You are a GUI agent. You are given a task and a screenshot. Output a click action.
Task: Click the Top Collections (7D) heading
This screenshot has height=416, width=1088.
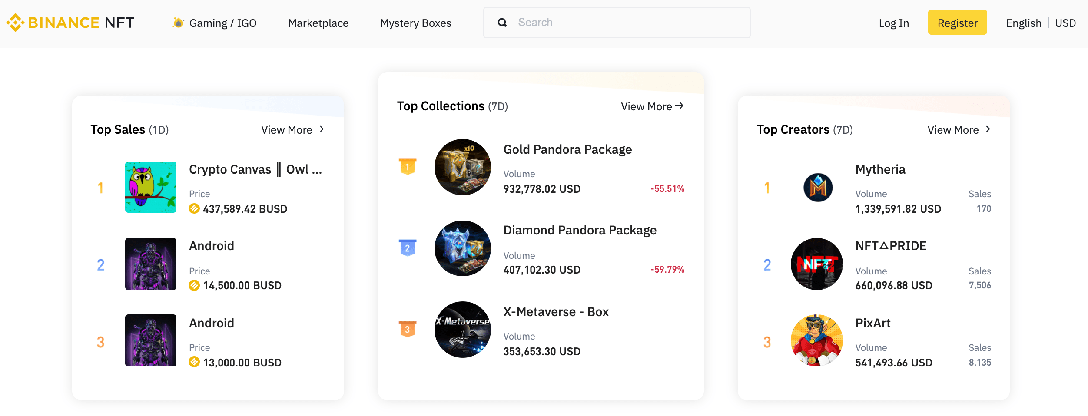(x=452, y=106)
